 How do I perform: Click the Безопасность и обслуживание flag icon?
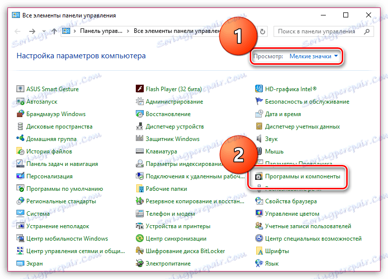259,101
